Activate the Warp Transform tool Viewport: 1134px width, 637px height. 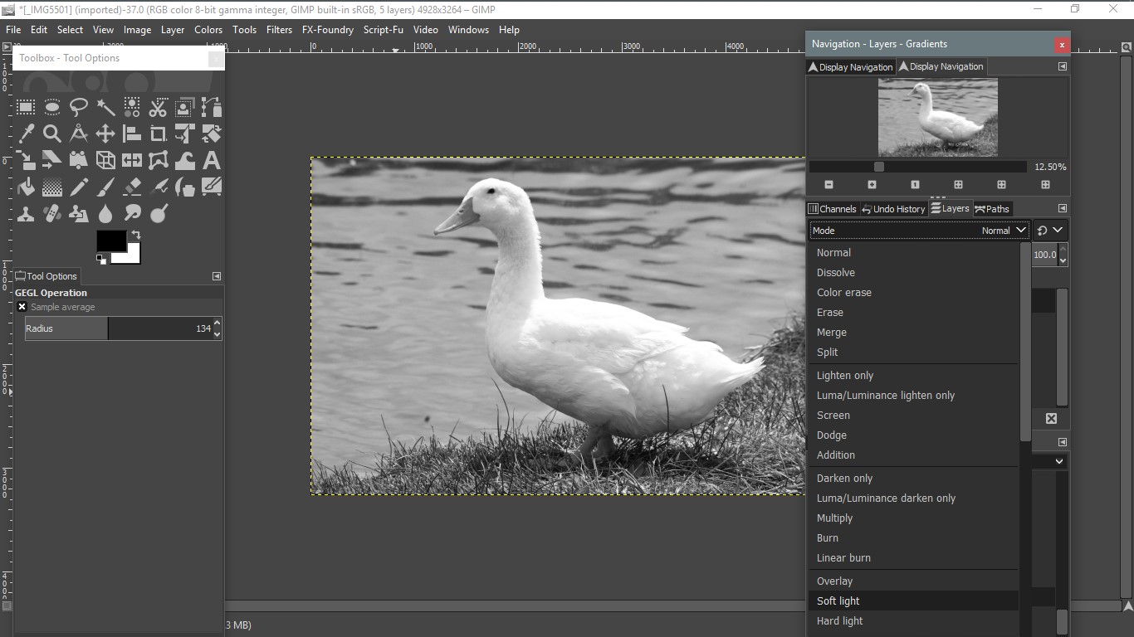pos(185,160)
